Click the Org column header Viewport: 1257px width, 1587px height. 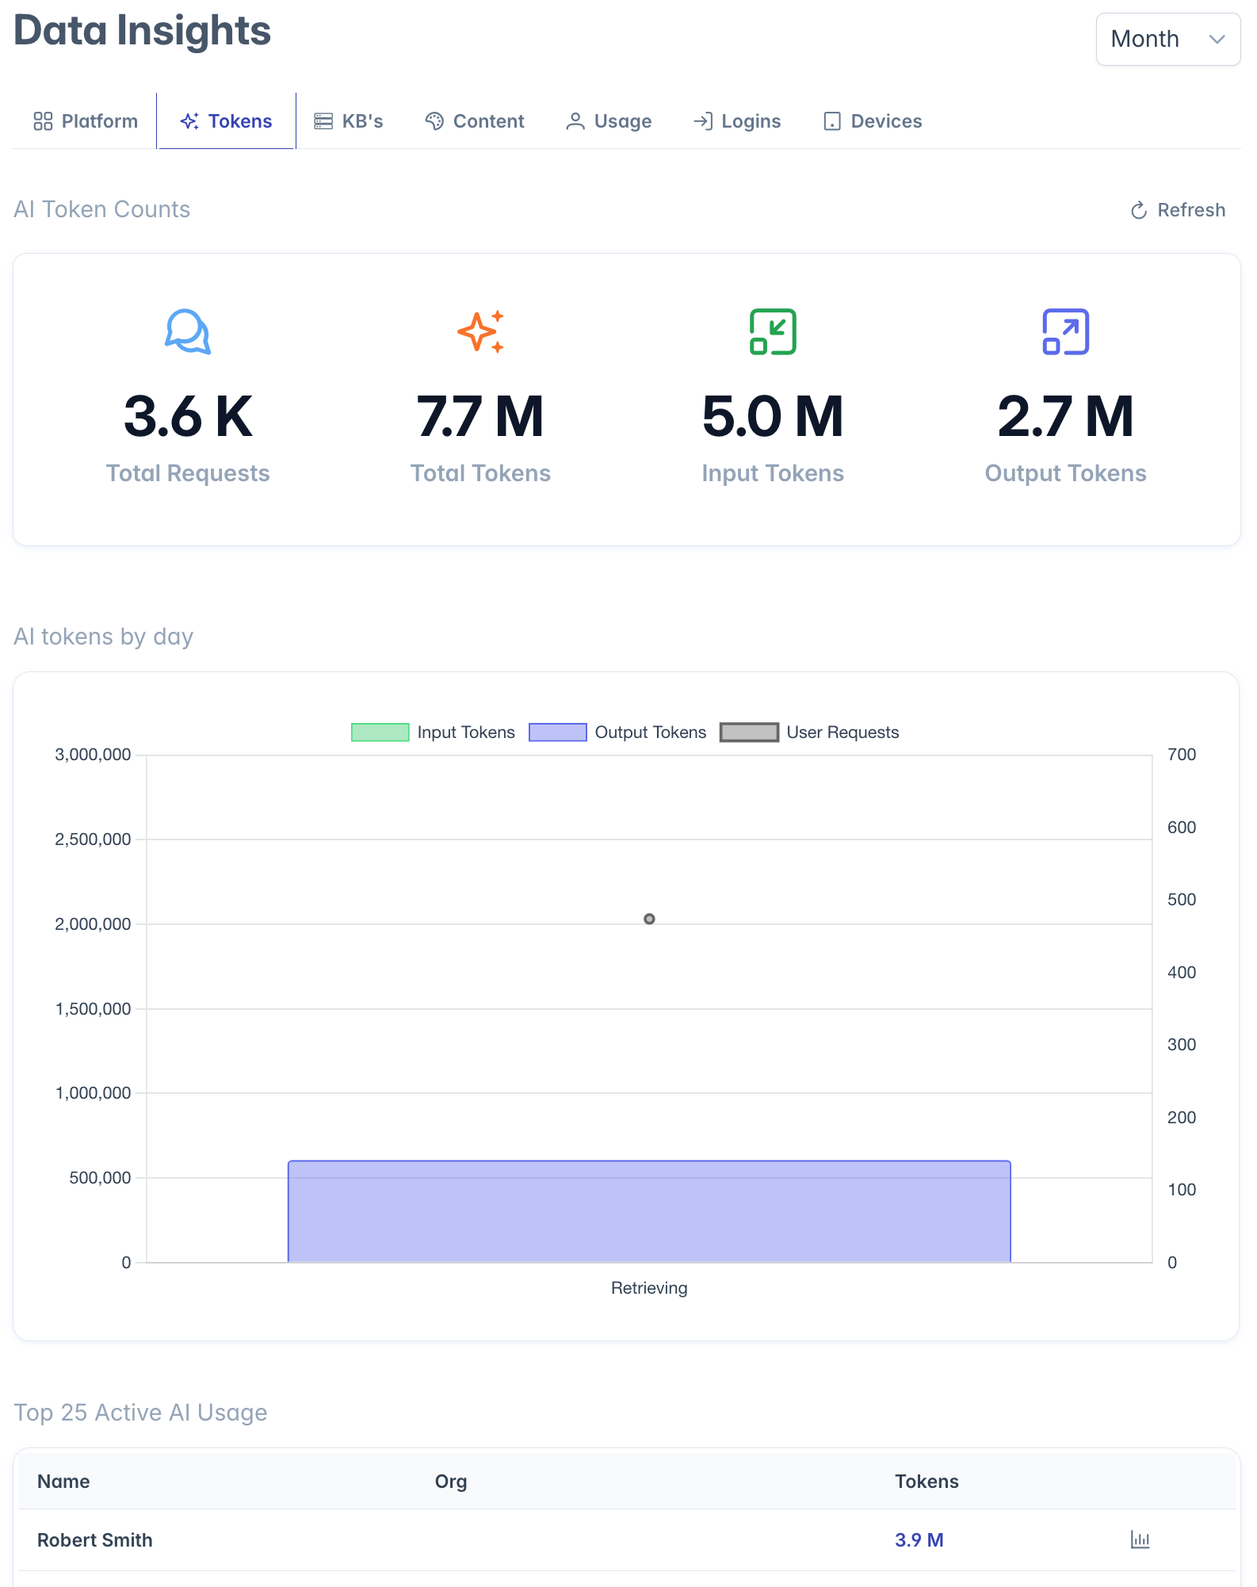tap(451, 1482)
